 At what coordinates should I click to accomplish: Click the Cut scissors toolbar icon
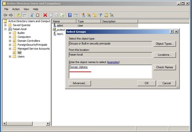tap(32, 15)
